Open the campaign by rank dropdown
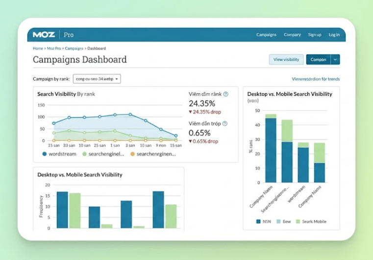Viewport: 373px width, 260px height. pos(97,79)
